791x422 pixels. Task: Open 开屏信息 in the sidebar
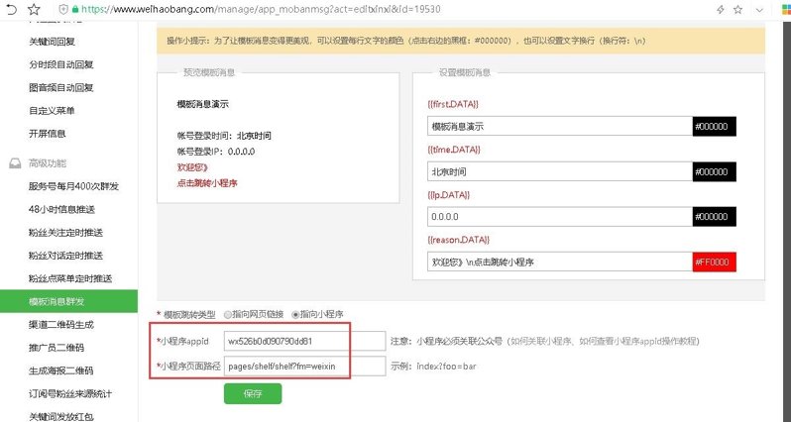pyautogui.click(x=48, y=134)
